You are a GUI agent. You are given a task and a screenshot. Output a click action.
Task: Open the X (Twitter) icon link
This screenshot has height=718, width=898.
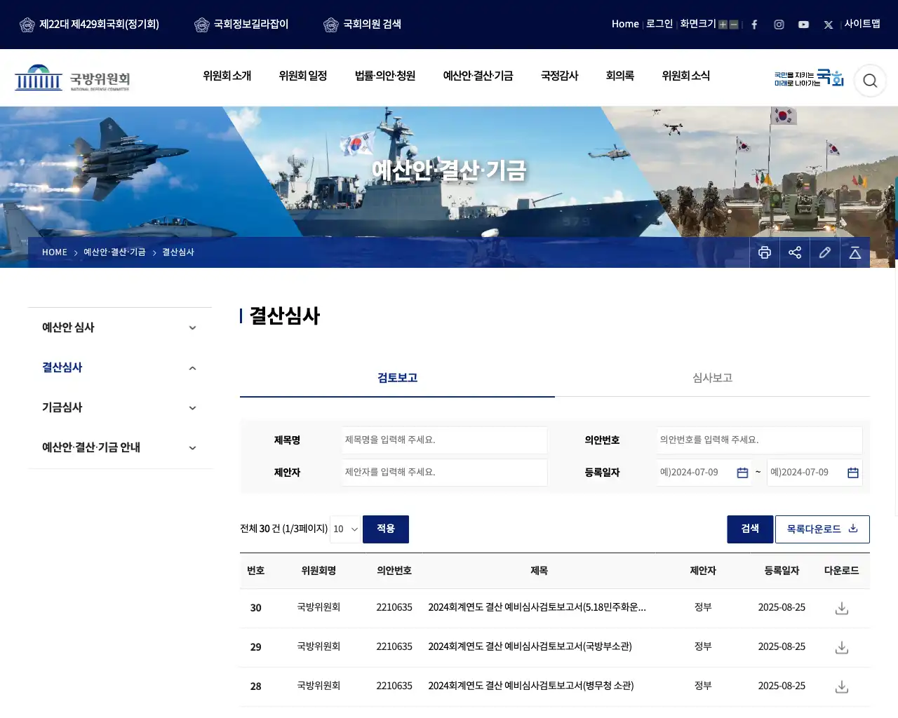click(x=828, y=25)
